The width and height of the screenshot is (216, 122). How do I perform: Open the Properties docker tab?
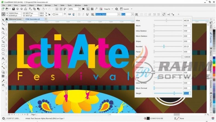click(211, 37)
